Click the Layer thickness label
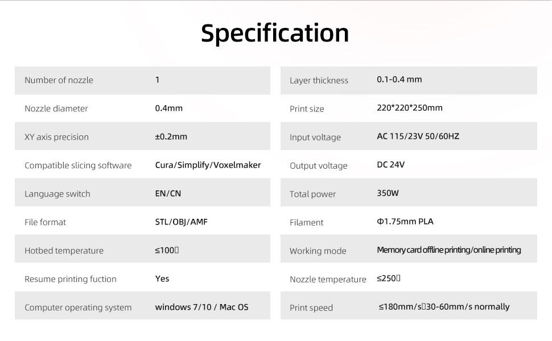552x341 pixels. (x=319, y=81)
